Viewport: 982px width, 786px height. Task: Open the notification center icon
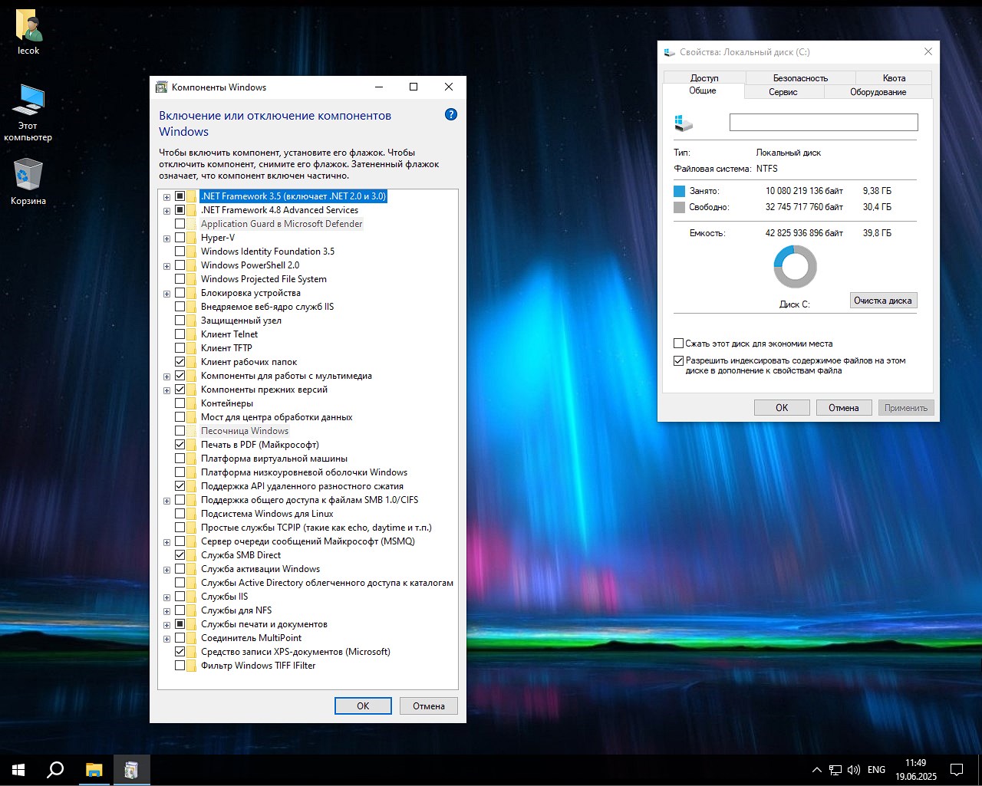click(957, 770)
